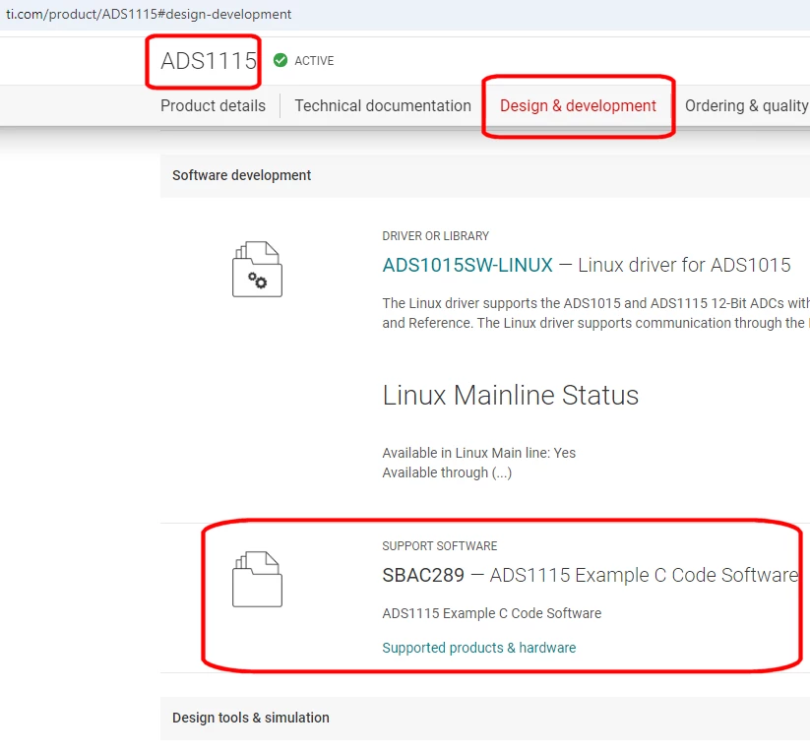Select the Design & development tab

point(578,105)
